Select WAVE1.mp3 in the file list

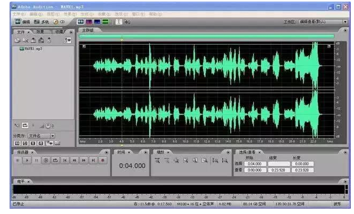(x=31, y=48)
